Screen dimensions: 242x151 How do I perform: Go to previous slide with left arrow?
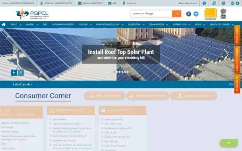coord(16,54)
